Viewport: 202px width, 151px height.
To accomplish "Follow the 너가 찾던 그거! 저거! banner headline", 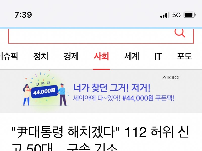I will click(x=112, y=88).
